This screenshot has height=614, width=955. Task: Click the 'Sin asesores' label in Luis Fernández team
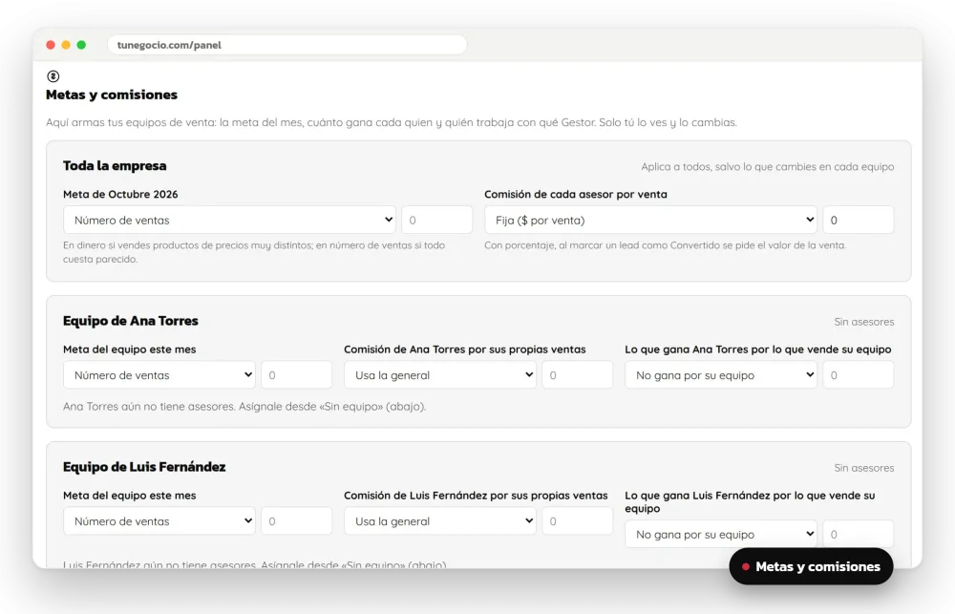[863, 468]
